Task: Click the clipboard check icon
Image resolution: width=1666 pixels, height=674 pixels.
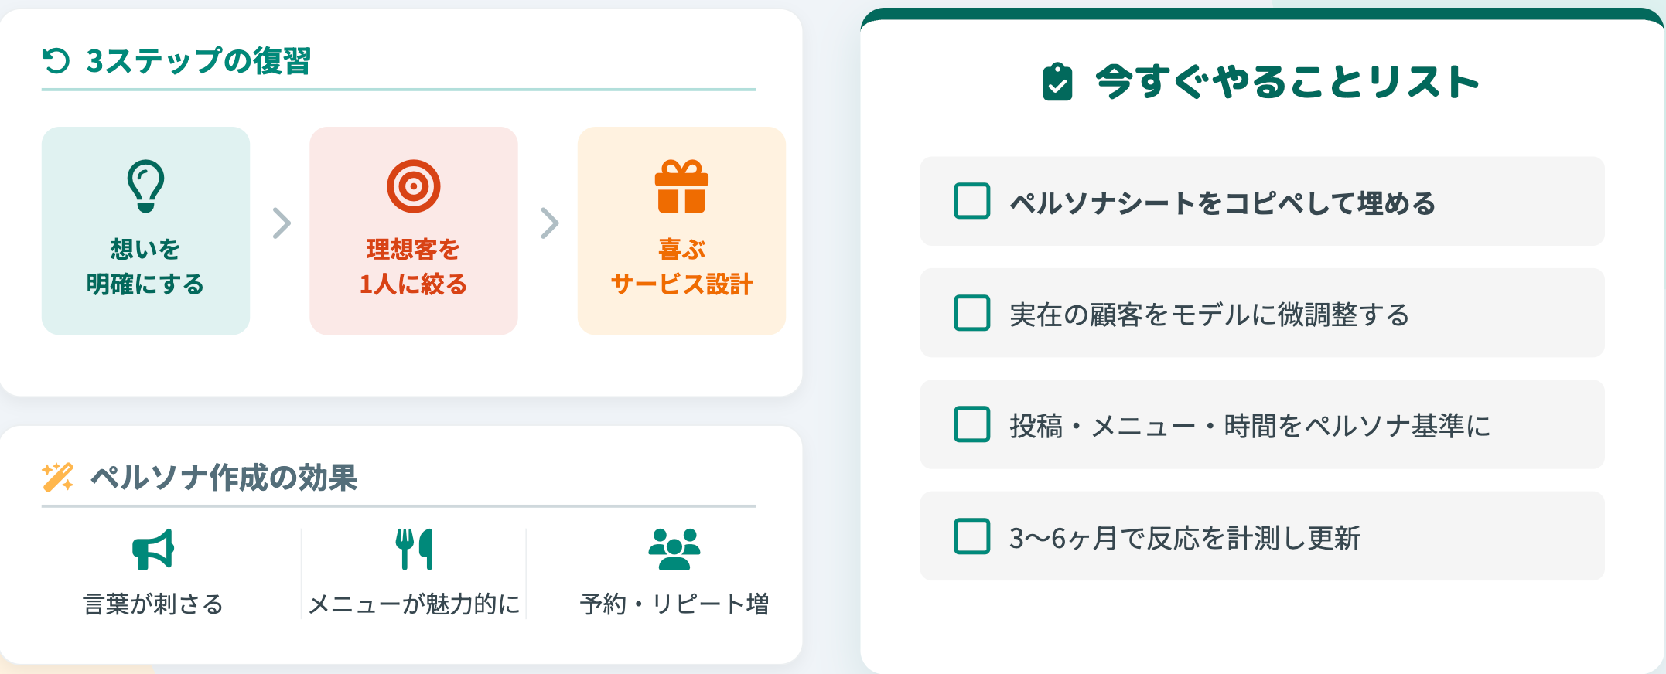Action: point(1057,82)
